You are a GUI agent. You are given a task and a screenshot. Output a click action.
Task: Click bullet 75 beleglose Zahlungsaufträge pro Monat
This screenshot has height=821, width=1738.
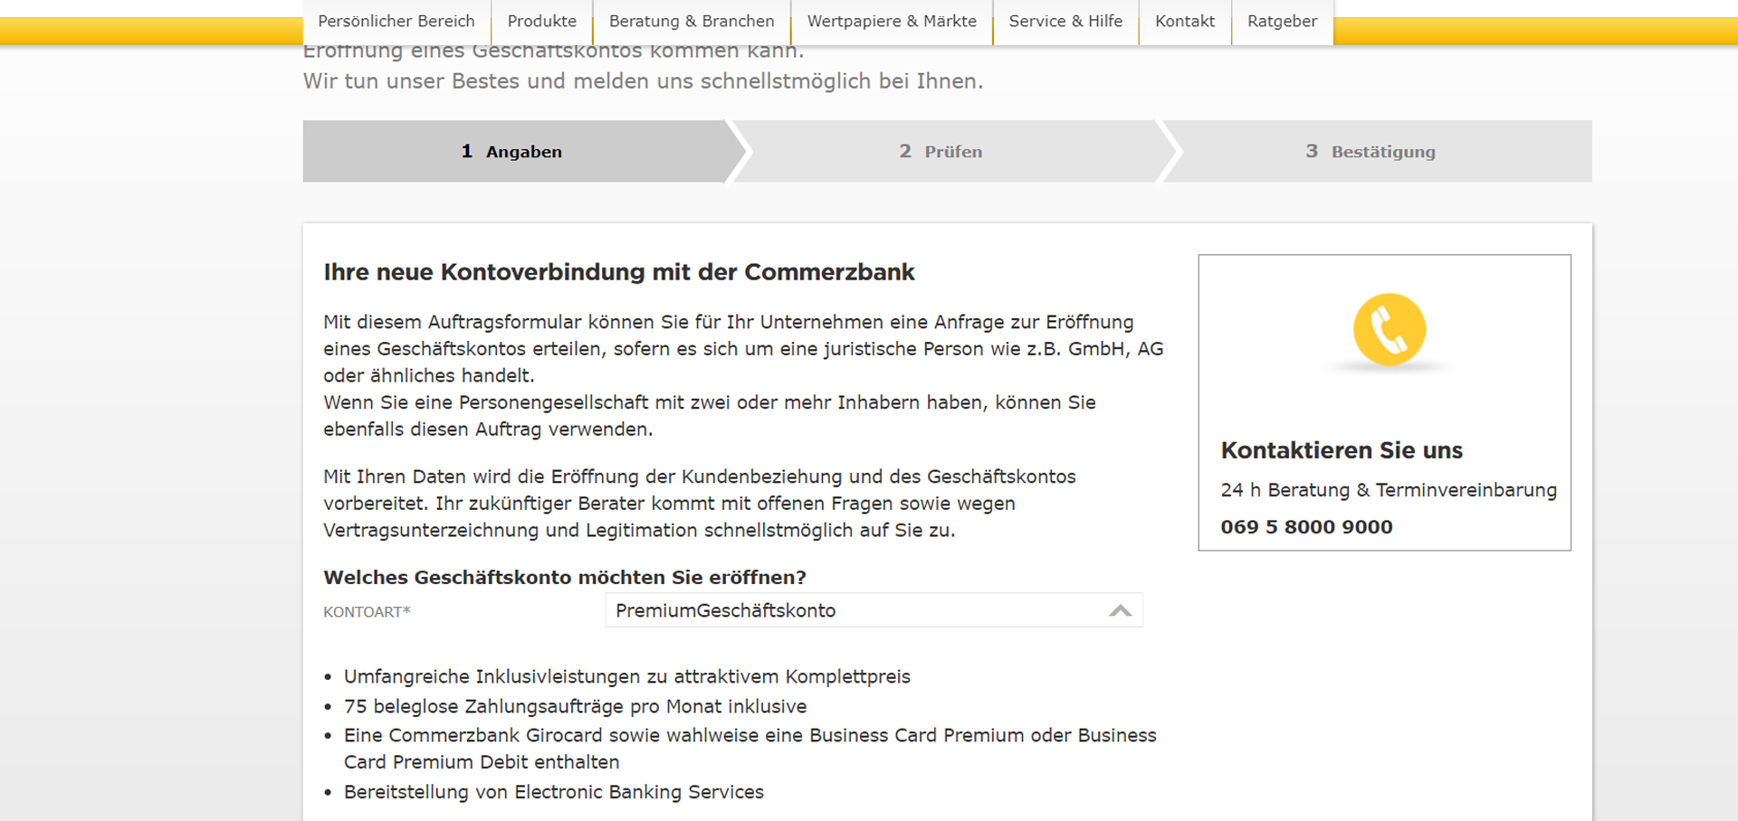575,706
